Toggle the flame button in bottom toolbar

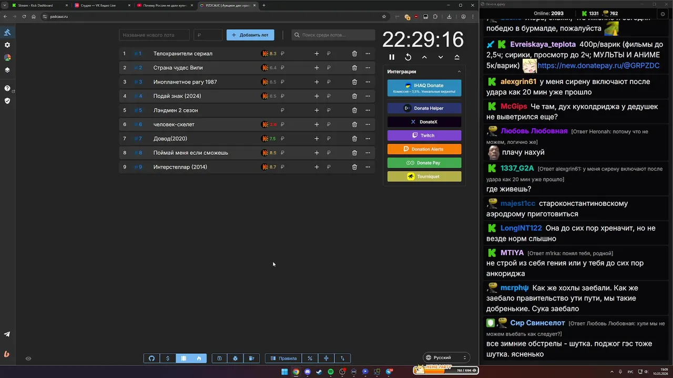click(199, 359)
